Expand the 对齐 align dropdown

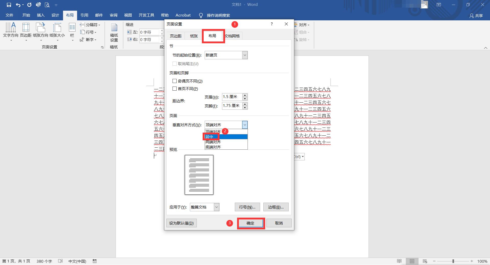tap(302, 25)
